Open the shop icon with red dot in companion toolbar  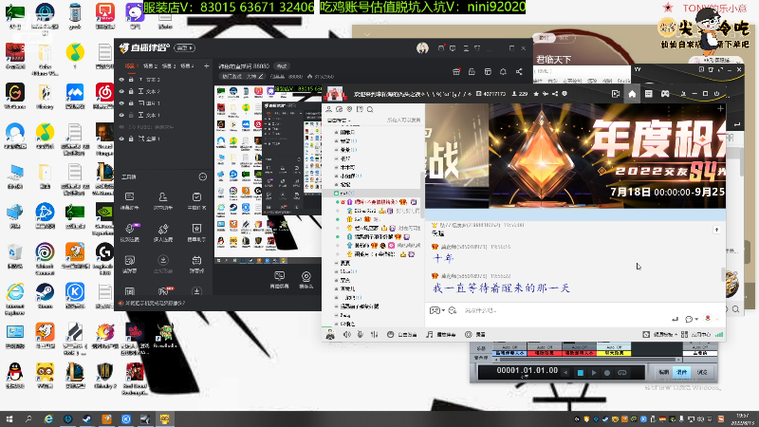(456, 72)
